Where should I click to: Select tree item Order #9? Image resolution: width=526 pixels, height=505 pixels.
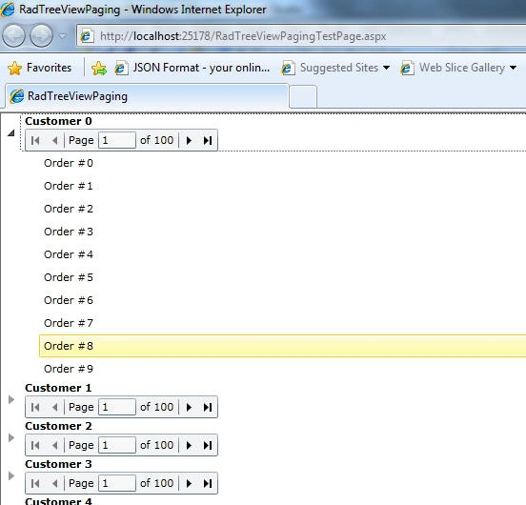[x=69, y=369]
